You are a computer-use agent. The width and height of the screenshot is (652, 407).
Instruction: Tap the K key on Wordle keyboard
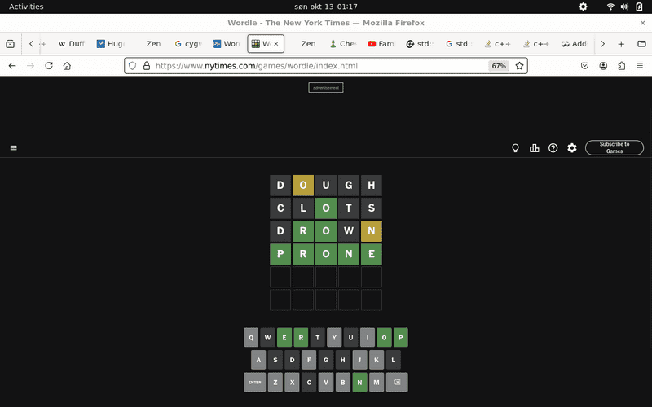[x=377, y=360]
